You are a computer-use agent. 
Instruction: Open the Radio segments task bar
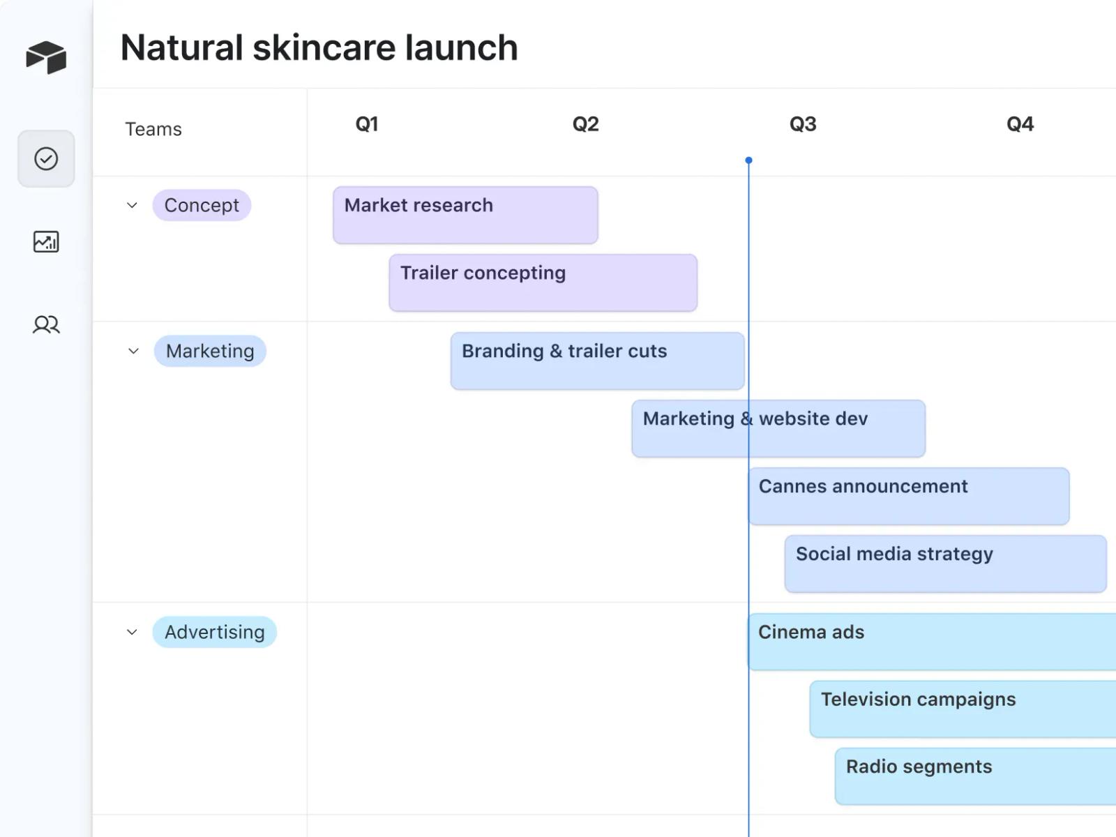[x=975, y=776]
